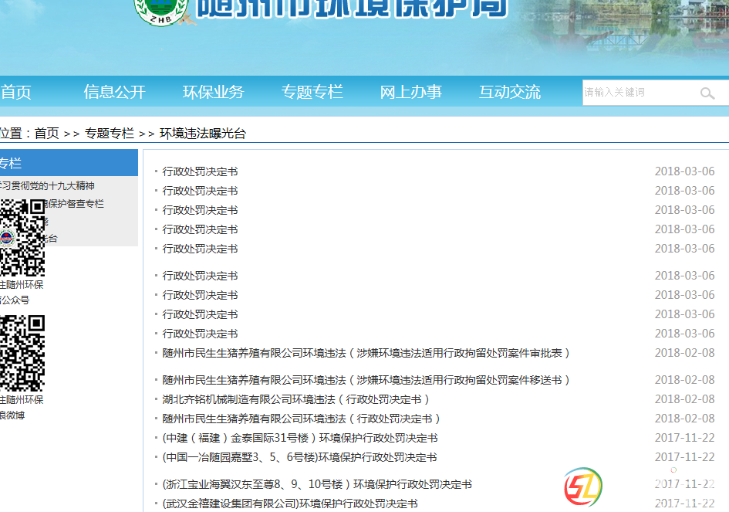729x512 pixels.
Task: Select 互动交流 in the navigation bar
Action: coord(509,93)
